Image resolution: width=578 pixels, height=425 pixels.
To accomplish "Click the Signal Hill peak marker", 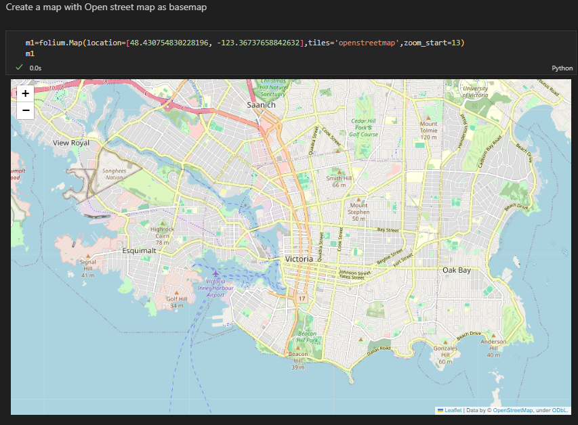I will pos(87,256).
